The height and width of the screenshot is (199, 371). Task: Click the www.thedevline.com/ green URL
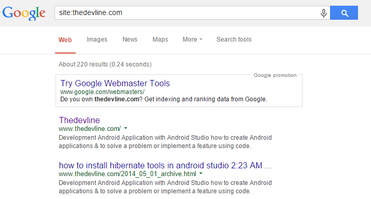coord(90,129)
